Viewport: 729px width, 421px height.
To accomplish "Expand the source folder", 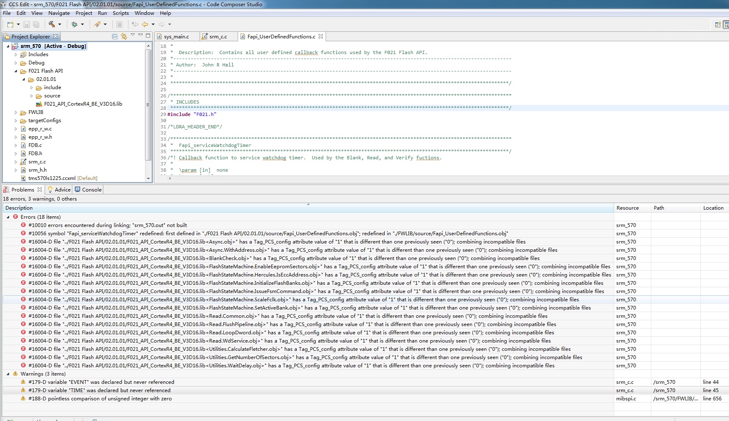I will 32,96.
